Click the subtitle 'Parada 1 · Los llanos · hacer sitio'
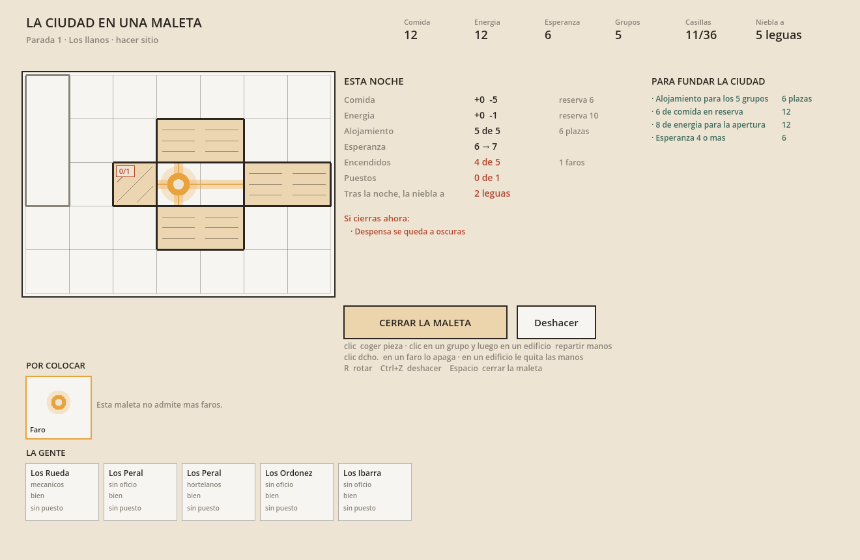The width and height of the screenshot is (860, 560). click(92, 40)
